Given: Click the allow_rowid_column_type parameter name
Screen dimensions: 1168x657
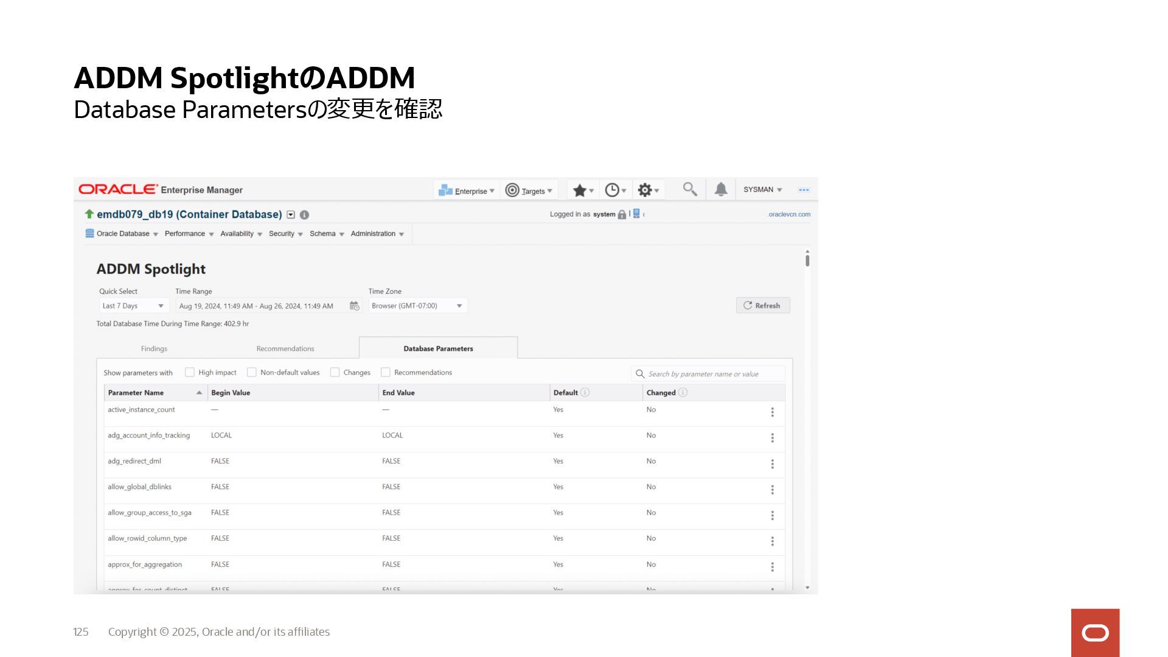Looking at the screenshot, I should (147, 538).
